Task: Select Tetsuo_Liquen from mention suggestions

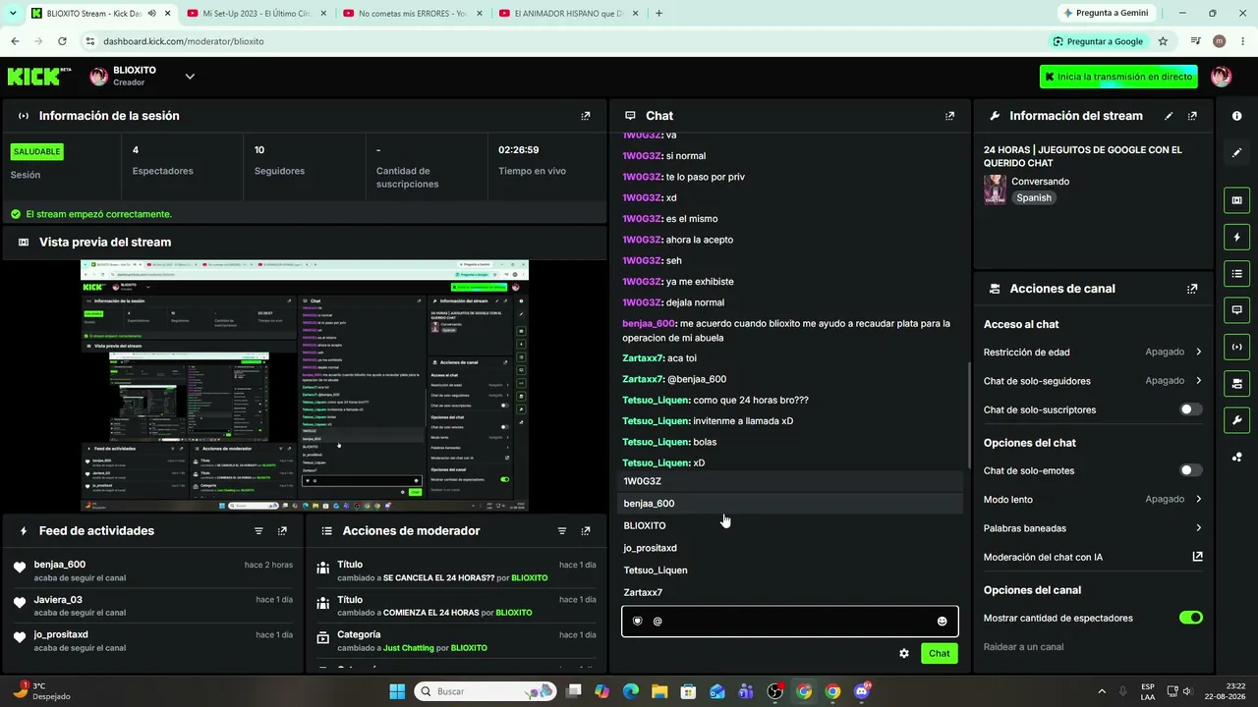Action: point(791,571)
